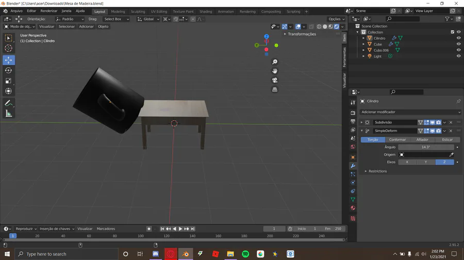This screenshot has height=260, width=464.
Task: Open the Adicionar menu in viewport
Action: pos(86,27)
